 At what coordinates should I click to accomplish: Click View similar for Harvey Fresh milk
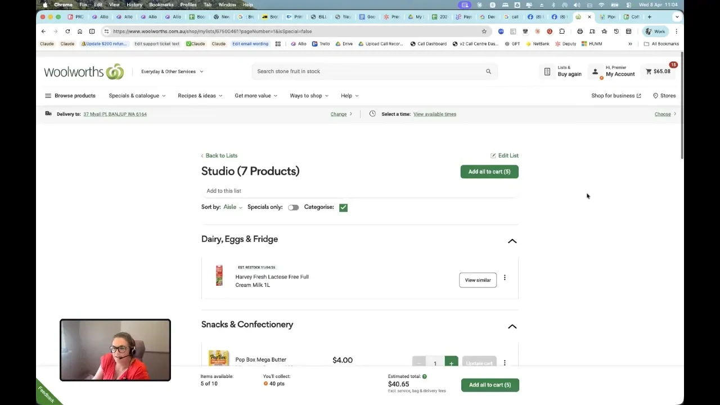pyautogui.click(x=478, y=280)
